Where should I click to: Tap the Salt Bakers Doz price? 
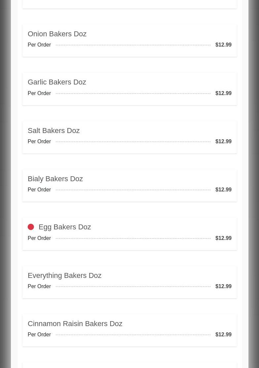223,142
